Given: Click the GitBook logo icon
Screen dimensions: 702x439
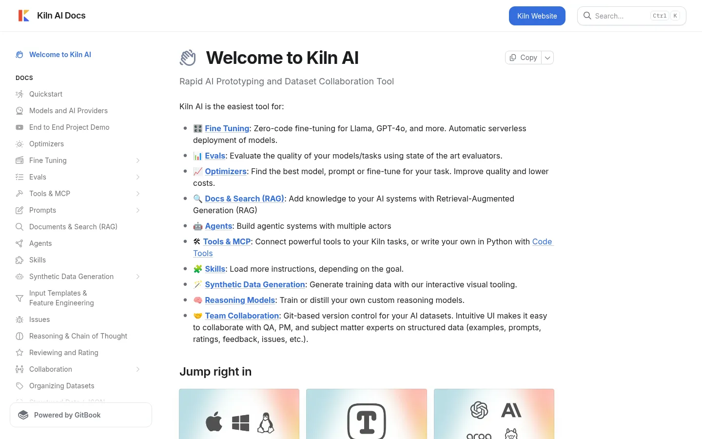Looking at the screenshot, I should click(x=23, y=415).
